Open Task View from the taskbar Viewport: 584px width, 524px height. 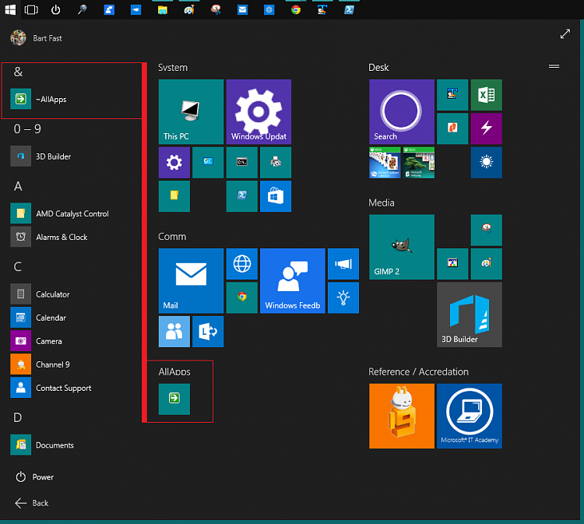click(x=31, y=9)
